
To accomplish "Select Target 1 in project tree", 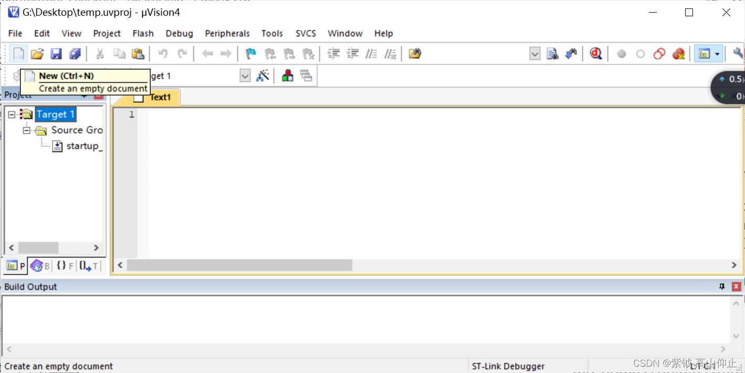I will tap(55, 114).
